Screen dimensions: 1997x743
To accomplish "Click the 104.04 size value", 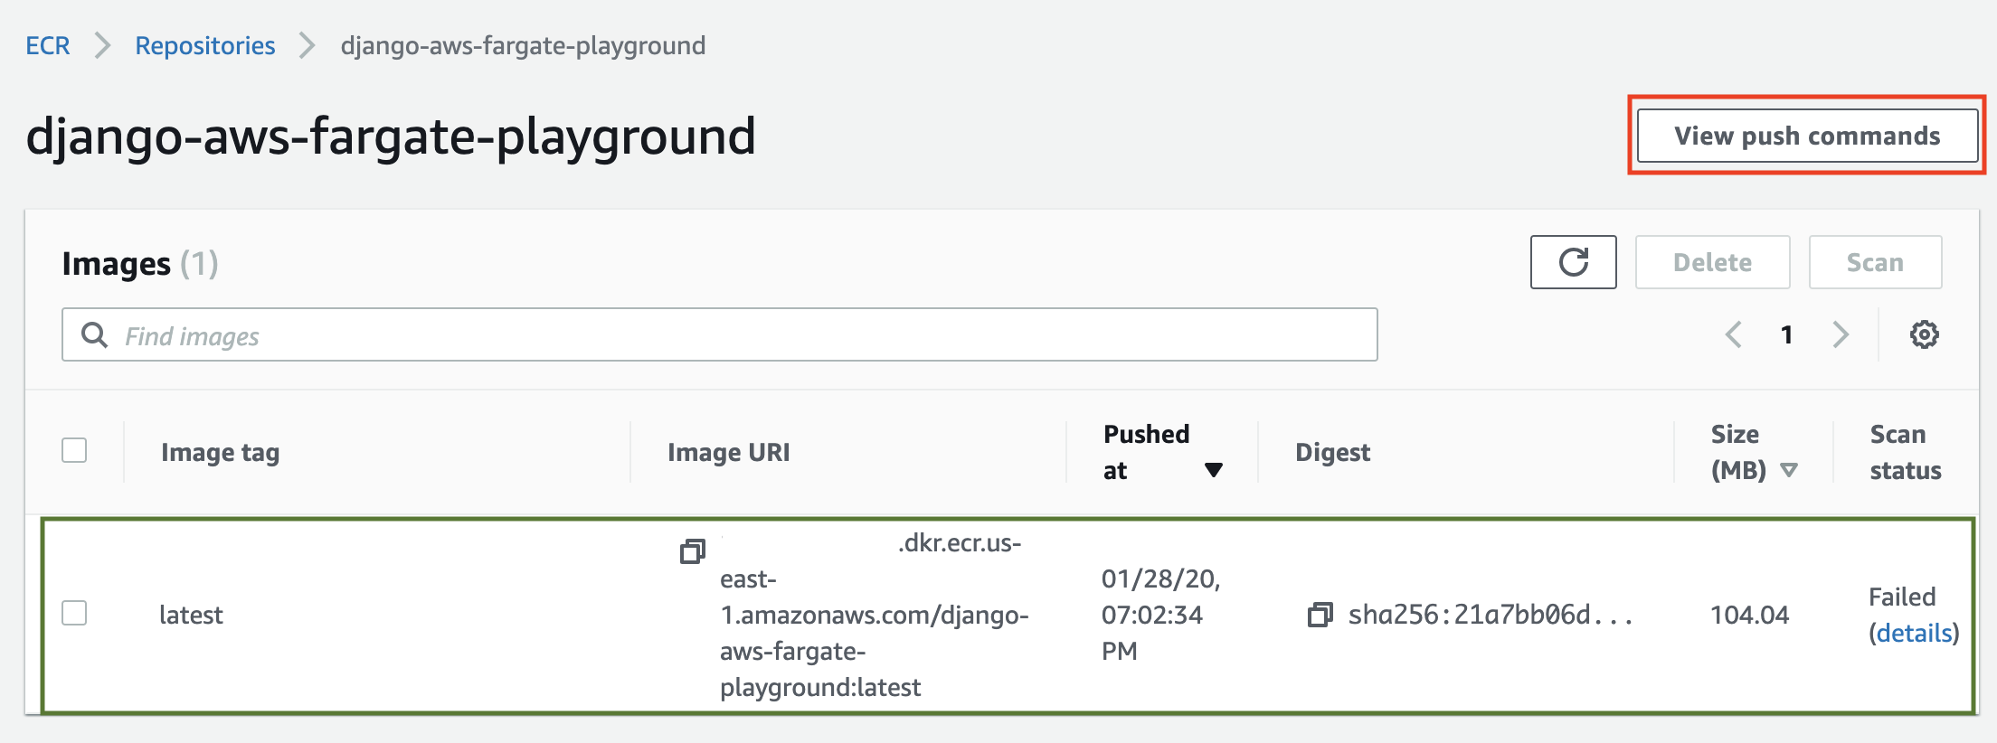I will 1749,615.
